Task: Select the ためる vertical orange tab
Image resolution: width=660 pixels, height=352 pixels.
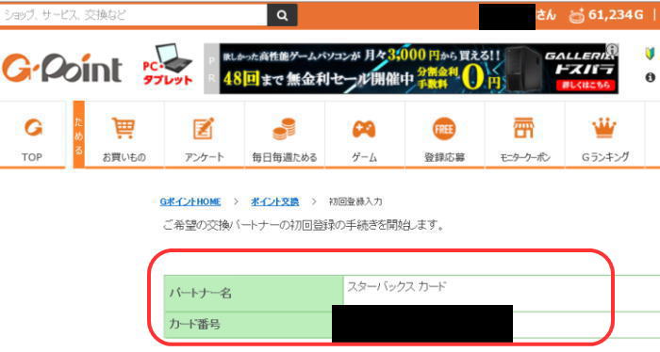Action: 78,135
